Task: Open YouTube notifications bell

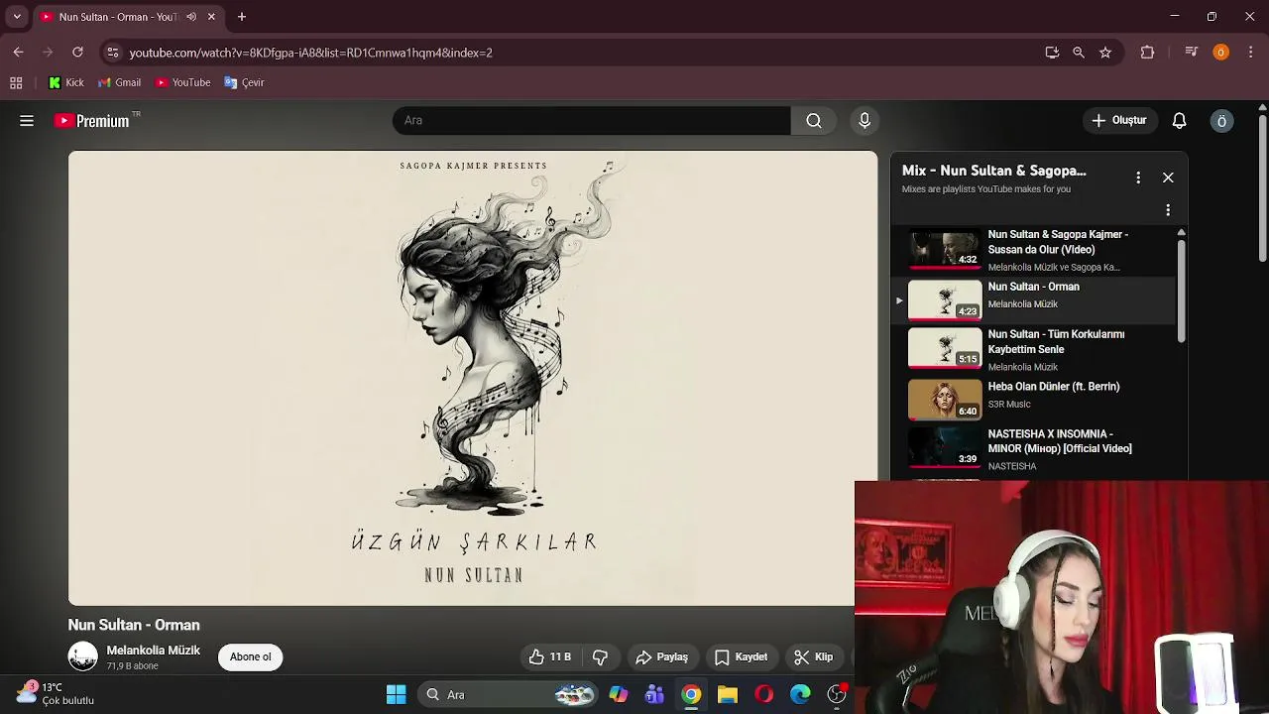Action: point(1179,120)
